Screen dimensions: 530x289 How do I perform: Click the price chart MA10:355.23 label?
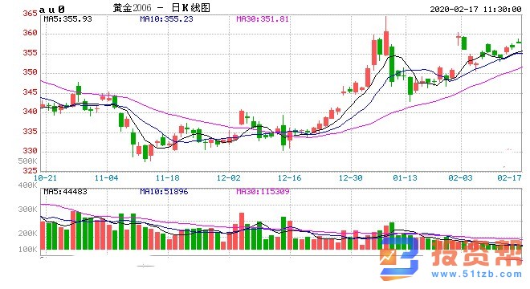click(x=166, y=19)
